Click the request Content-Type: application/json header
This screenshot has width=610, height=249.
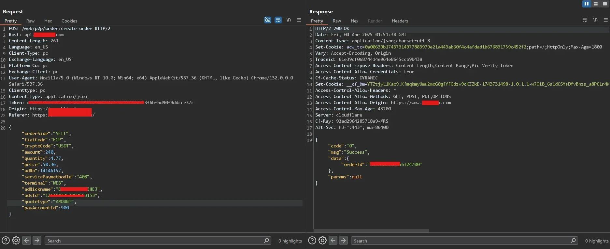coord(48,96)
